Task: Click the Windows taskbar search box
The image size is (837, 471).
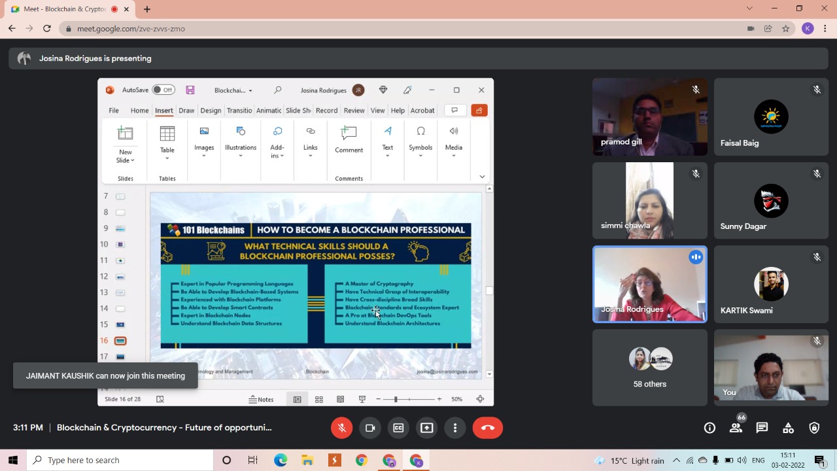Action: tap(121, 461)
